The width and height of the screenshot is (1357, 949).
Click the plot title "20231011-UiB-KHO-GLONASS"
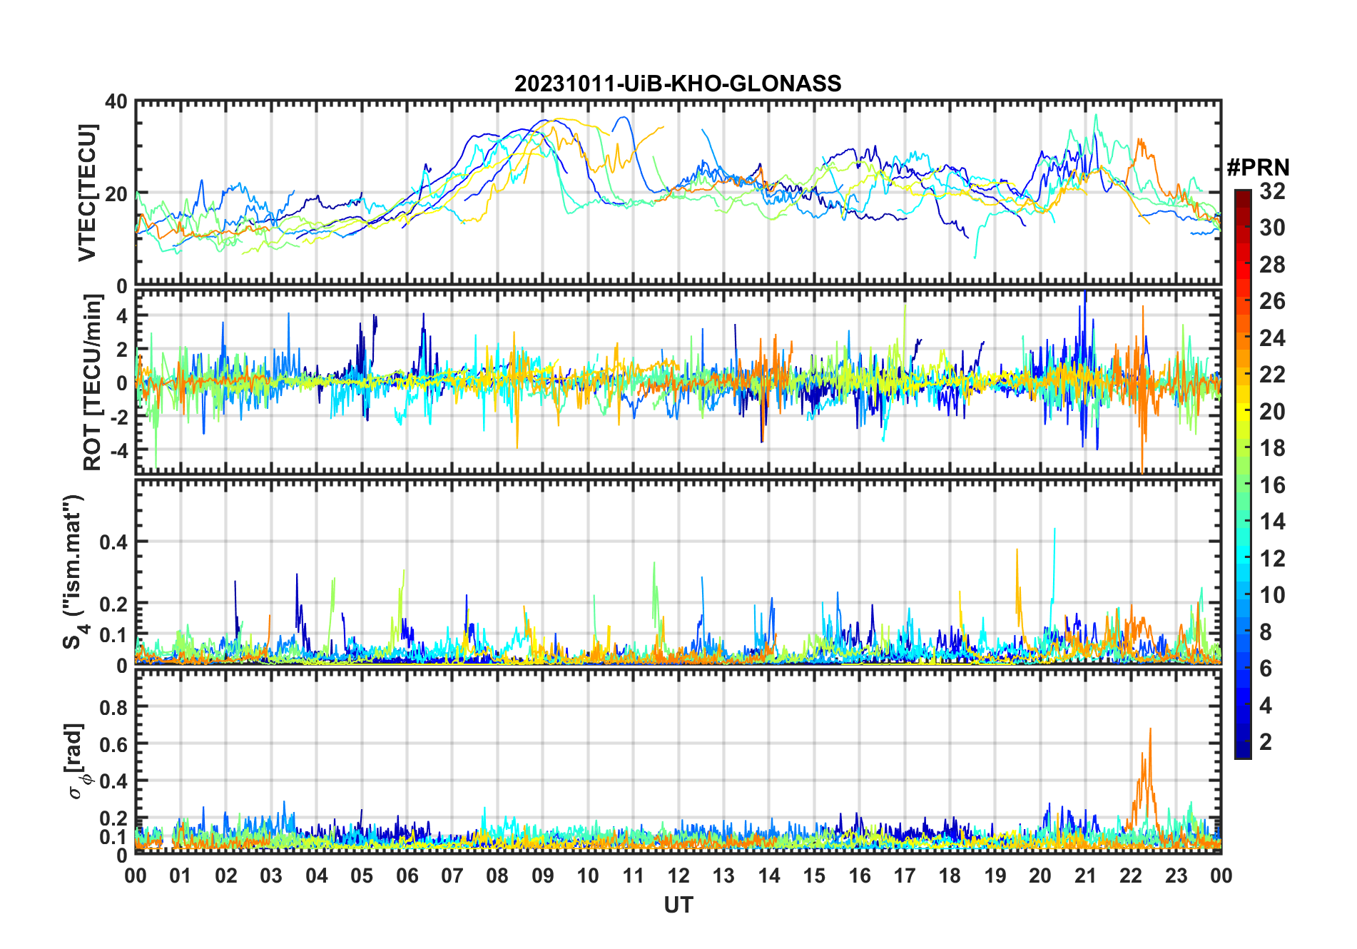(678, 84)
